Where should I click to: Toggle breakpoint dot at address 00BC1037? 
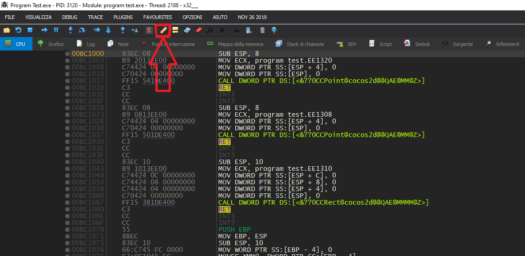[x=67, y=135]
